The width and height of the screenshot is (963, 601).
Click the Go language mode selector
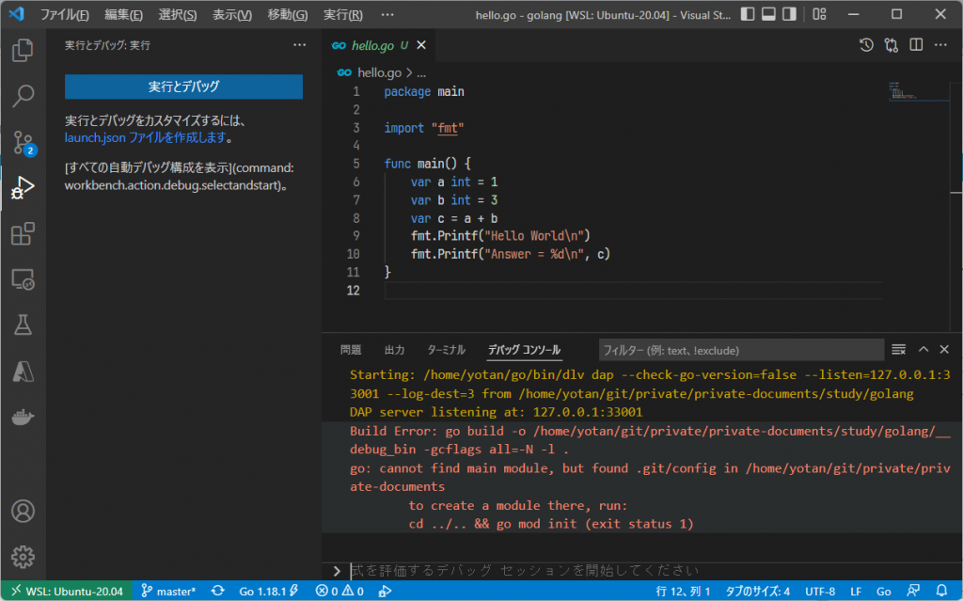[x=883, y=592]
